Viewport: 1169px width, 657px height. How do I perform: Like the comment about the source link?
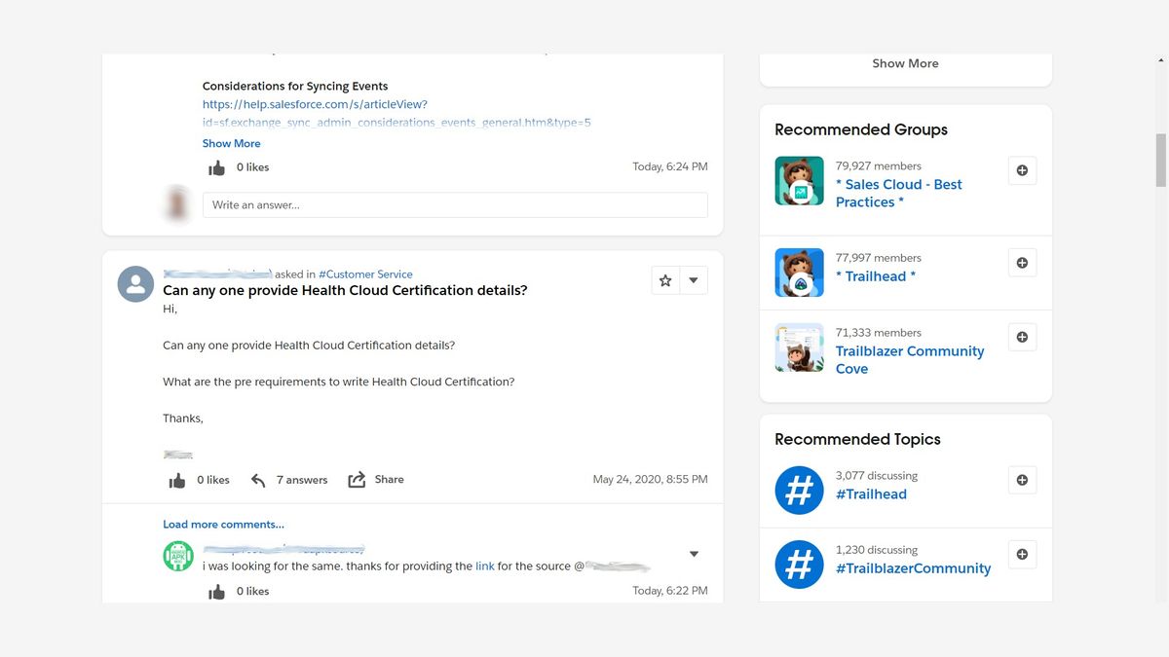[215, 591]
